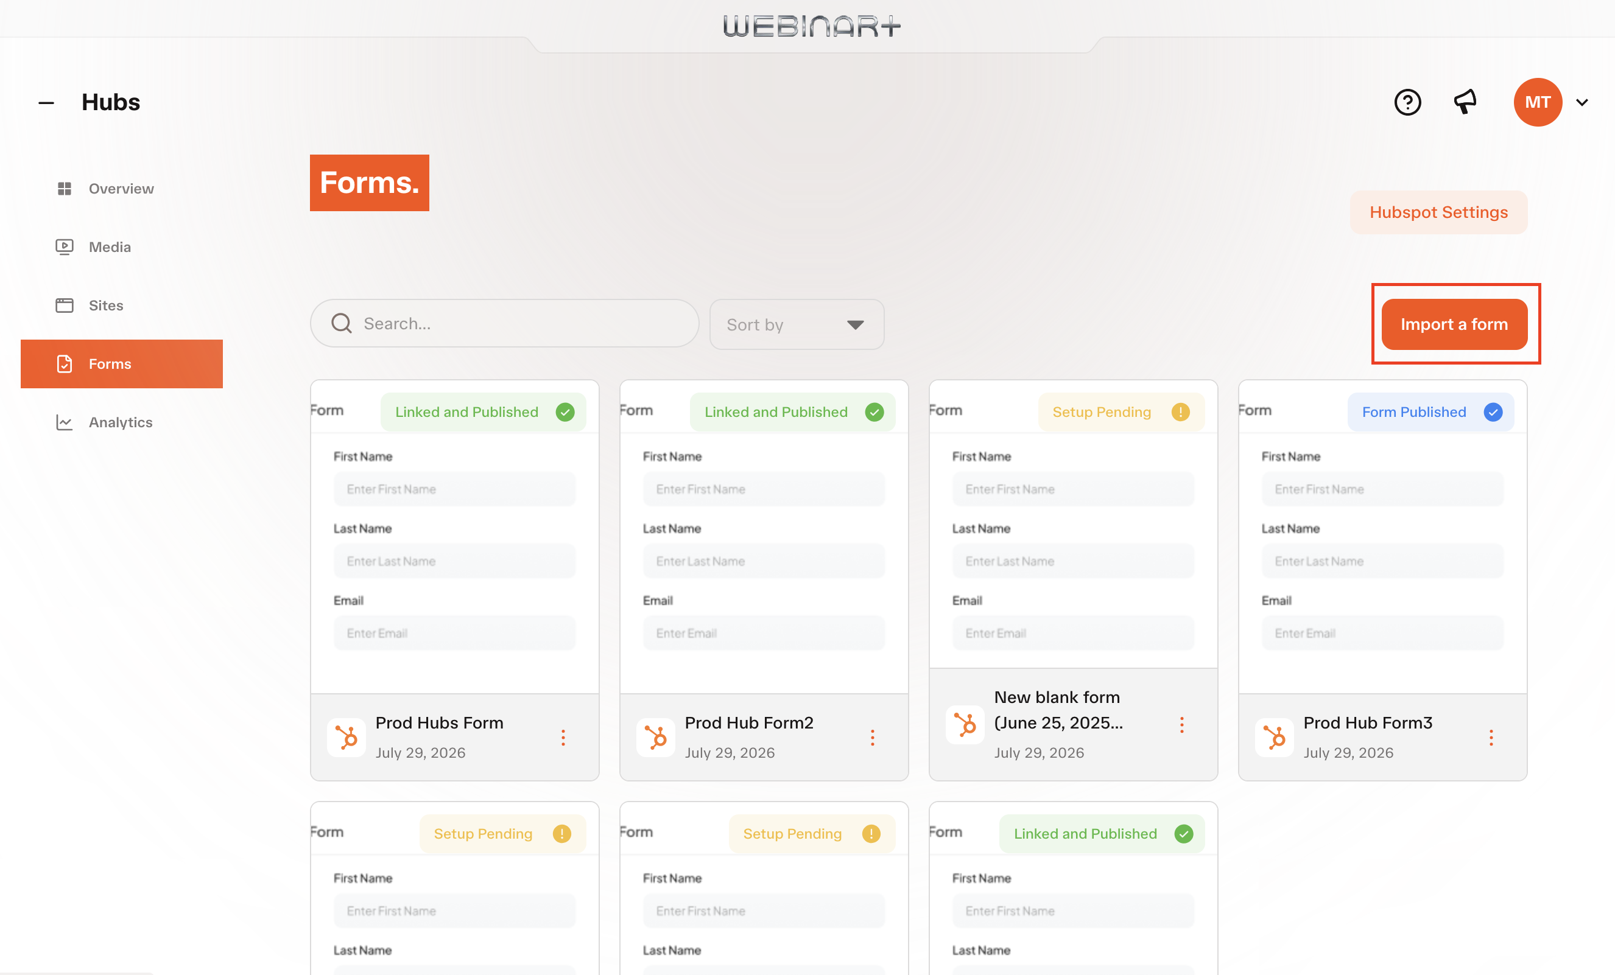Click the search magnifier icon

(341, 323)
